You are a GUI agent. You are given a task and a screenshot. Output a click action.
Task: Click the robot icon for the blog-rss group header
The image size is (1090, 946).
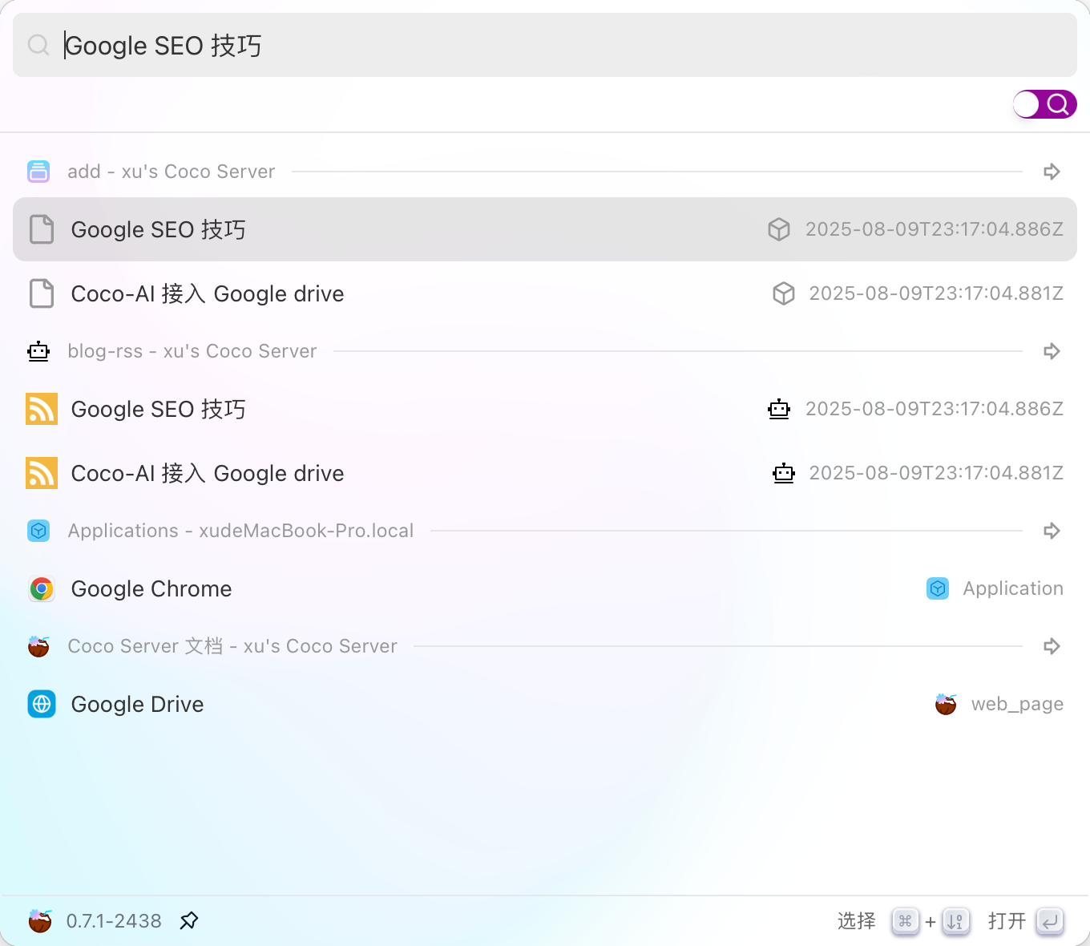pyautogui.click(x=38, y=351)
